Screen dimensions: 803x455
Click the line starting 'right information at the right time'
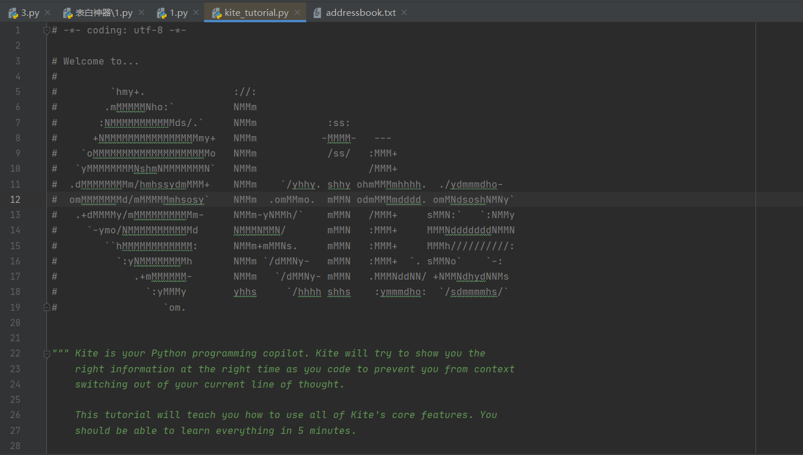[295, 369]
